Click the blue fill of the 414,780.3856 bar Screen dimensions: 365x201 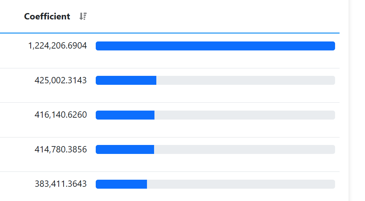coord(125,149)
